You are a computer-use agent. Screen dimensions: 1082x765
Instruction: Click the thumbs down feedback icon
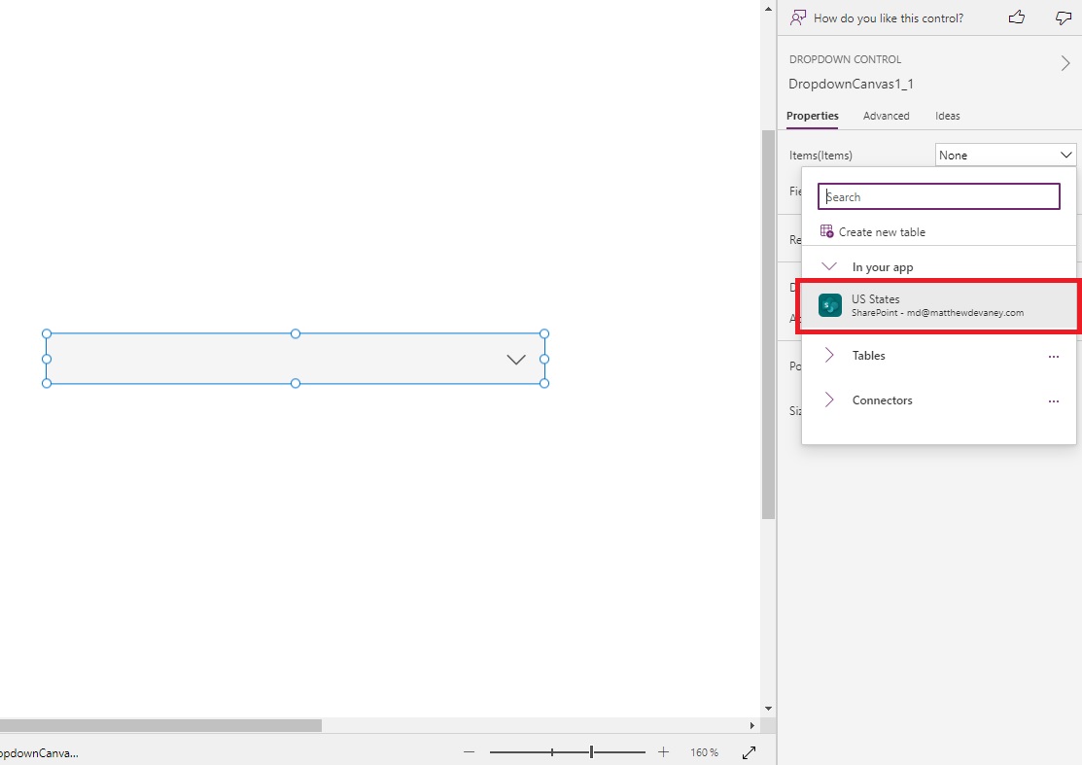pos(1063,17)
